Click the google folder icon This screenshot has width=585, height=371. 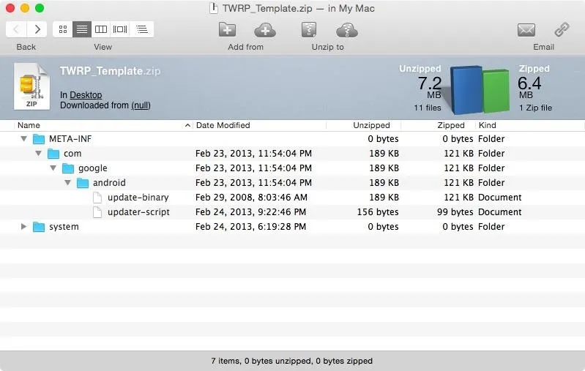(x=68, y=168)
